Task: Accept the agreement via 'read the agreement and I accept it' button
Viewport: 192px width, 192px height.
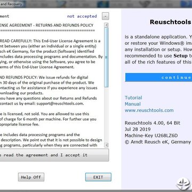Action: (54, 155)
